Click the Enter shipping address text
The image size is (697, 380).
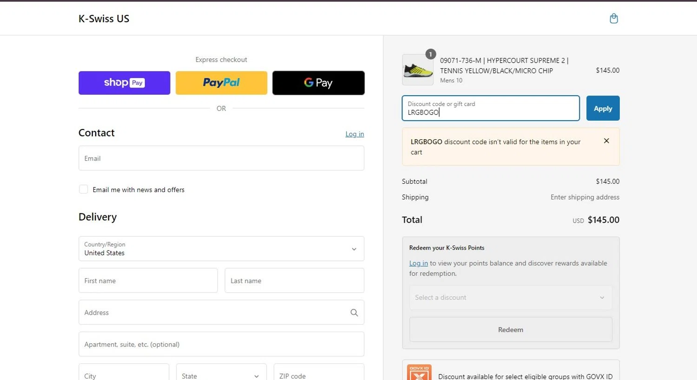(585, 197)
